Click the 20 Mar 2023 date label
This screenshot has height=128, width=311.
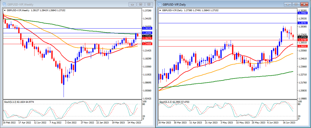164,123
